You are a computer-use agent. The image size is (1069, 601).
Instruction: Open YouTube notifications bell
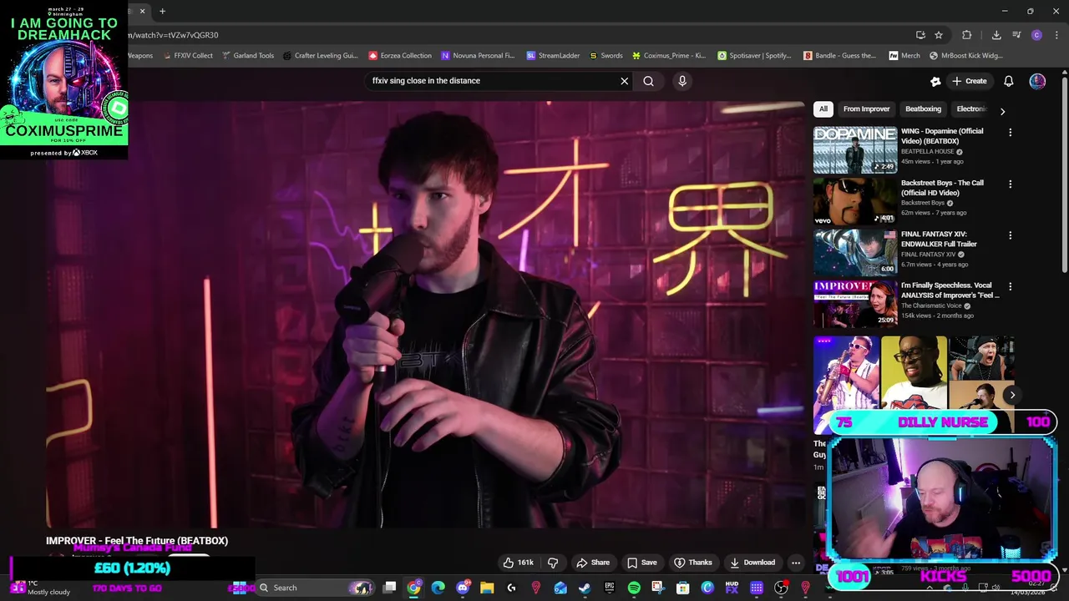(x=1008, y=81)
